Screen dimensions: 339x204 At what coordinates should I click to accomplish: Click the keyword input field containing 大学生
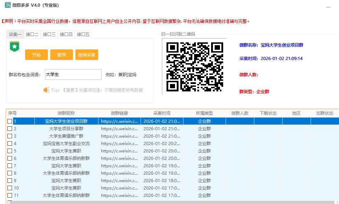(73, 74)
